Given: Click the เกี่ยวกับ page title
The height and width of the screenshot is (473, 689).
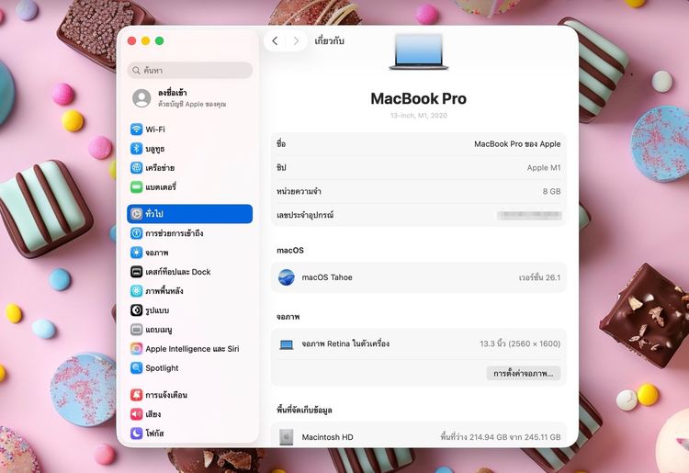Looking at the screenshot, I should click(329, 41).
